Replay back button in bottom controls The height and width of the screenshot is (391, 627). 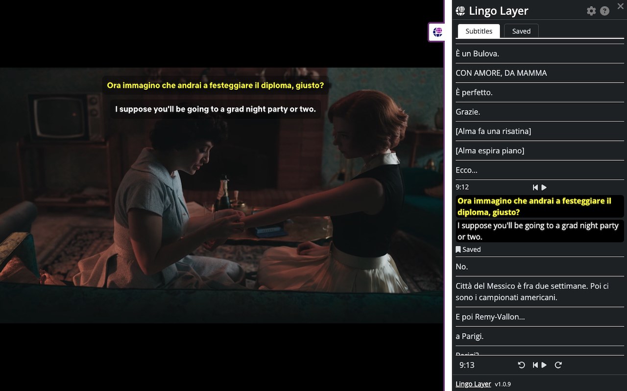pos(521,365)
